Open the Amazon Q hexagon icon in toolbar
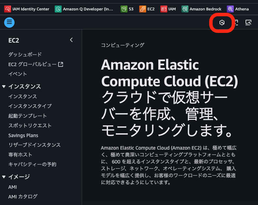 tap(222, 23)
